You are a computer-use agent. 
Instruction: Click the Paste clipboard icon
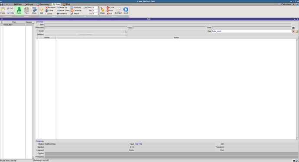point(3,9)
